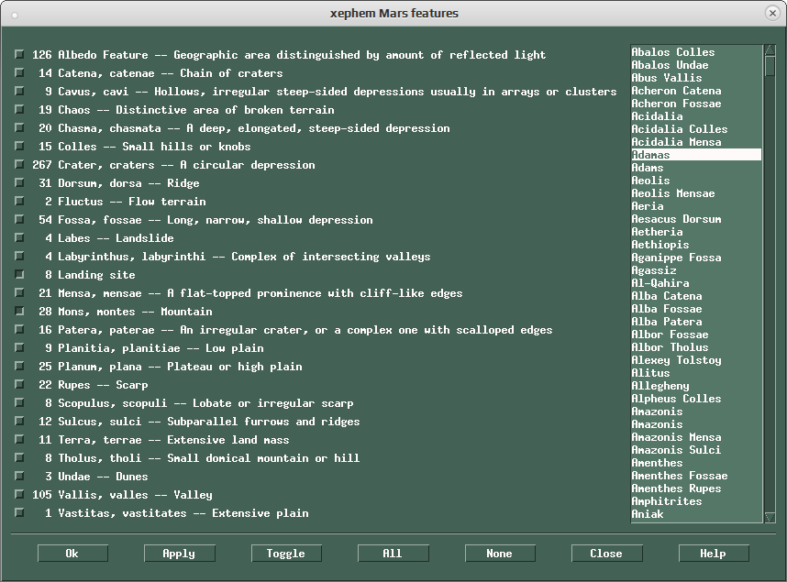
Task: Close the xephem Mars features window
Action: coord(772,13)
